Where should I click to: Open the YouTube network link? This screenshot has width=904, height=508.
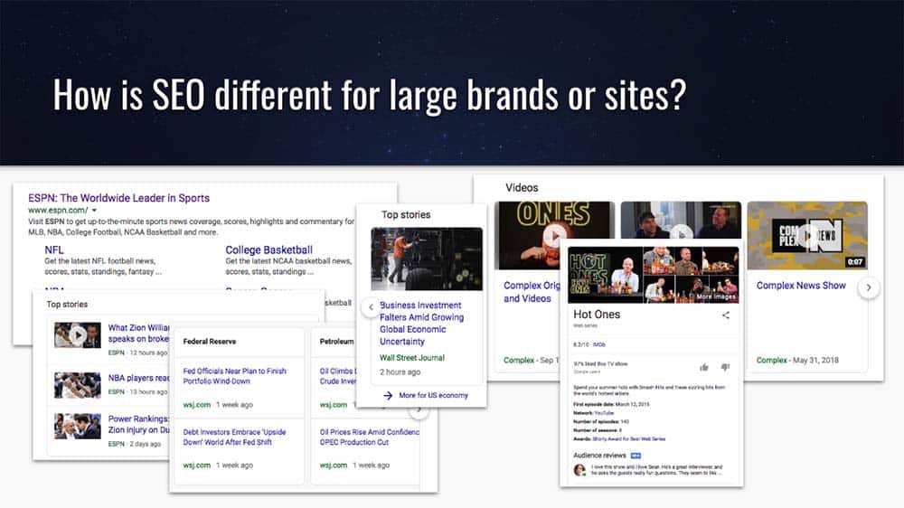point(604,413)
